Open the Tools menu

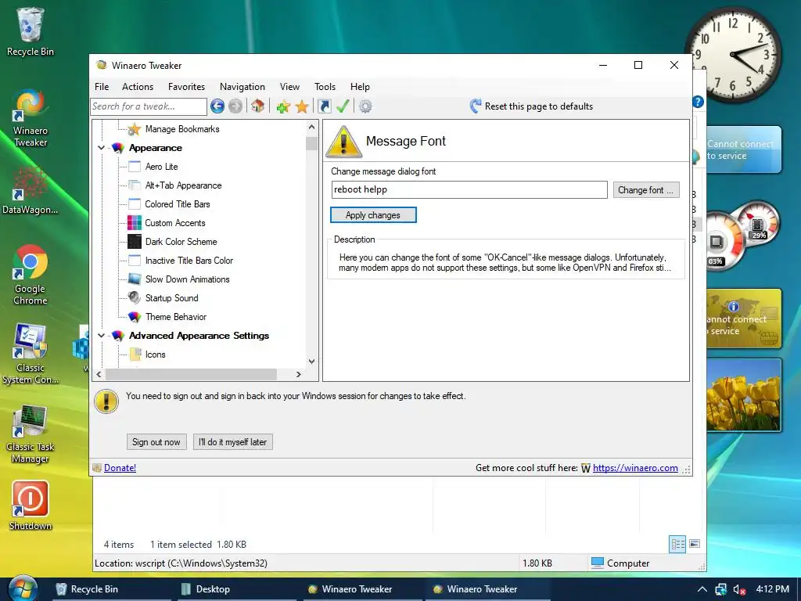[x=325, y=86]
